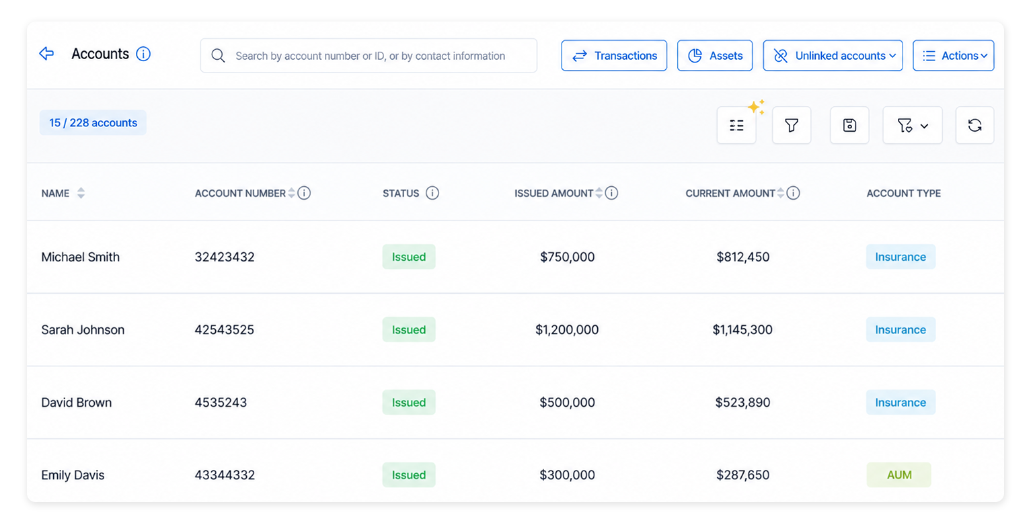Sort the table by Name column
The width and height of the screenshot is (1033, 529).
(x=81, y=193)
